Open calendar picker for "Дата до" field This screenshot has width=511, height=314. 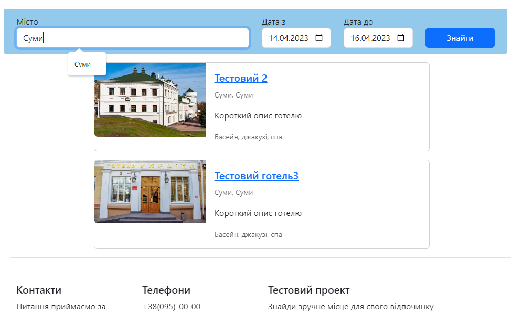pos(401,37)
